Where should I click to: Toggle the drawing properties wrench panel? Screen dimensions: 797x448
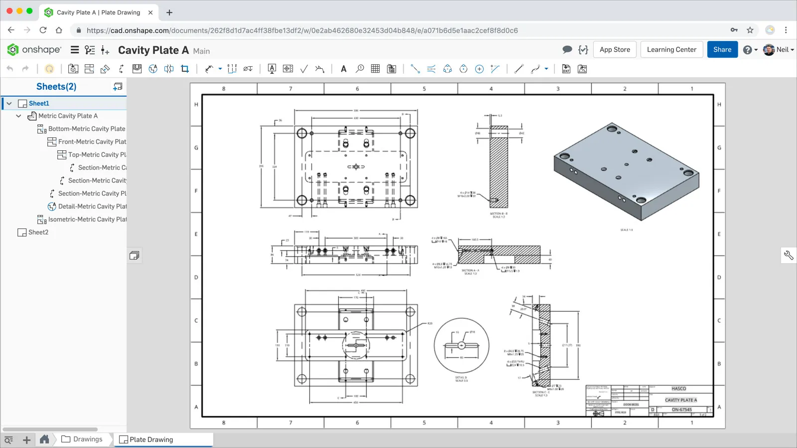(x=788, y=255)
